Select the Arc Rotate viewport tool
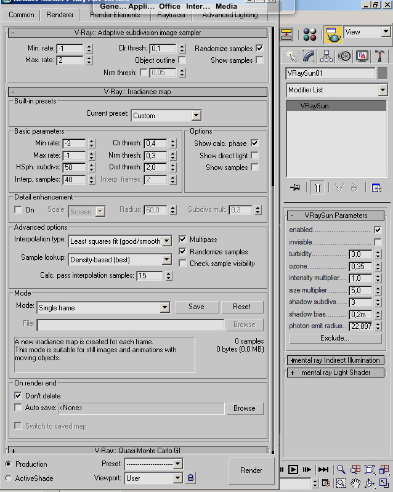The image size is (393, 492). (370, 483)
